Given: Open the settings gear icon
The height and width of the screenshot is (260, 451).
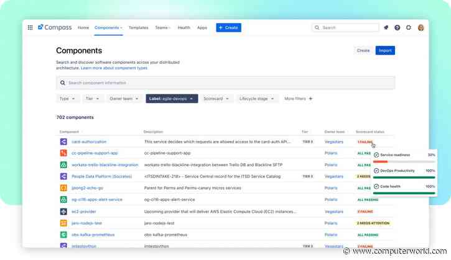Looking at the screenshot, I should click(409, 27).
